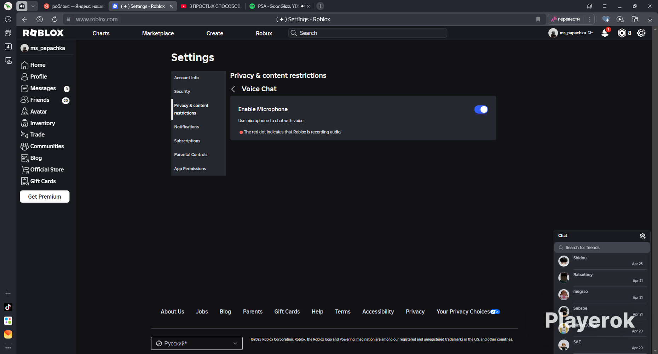658x354 pixels.
Task: Select Notifications settings tab
Action: point(198,127)
